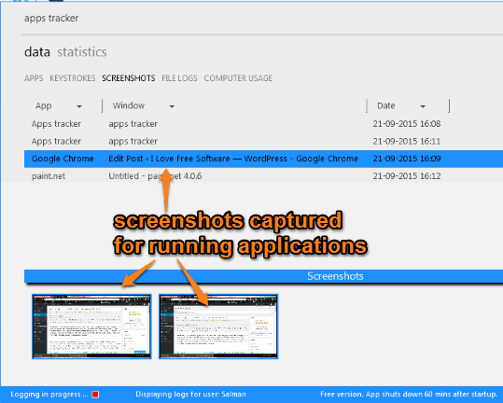The image size is (503, 403).
Task: Open the App column filter arrow
Action: pyautogui.click(x=79, y=106)
